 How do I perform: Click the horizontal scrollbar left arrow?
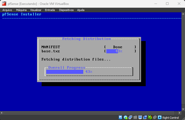point(2,113)
